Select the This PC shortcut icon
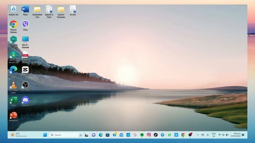255x143 pixels. click(x=25, y=42)
